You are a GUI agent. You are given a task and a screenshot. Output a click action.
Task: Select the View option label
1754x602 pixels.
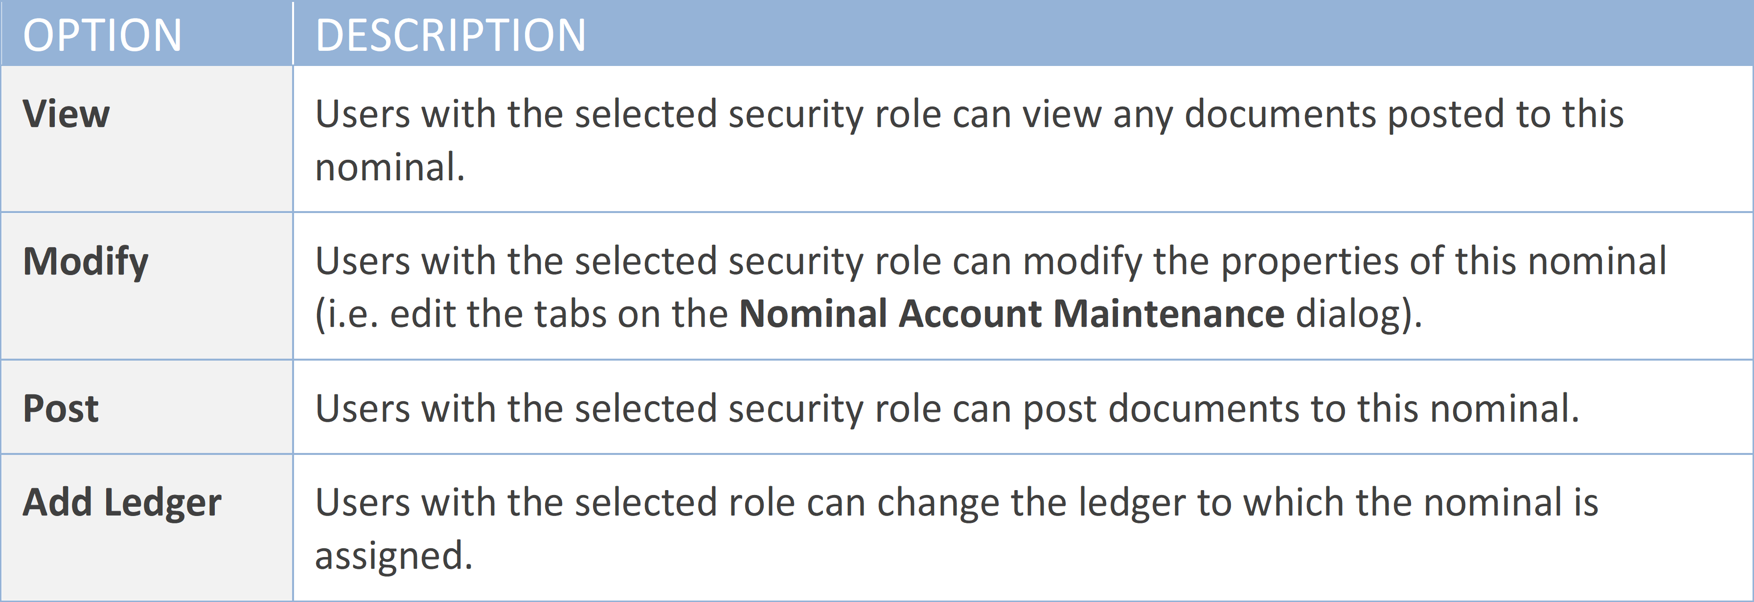coord(66,113)
